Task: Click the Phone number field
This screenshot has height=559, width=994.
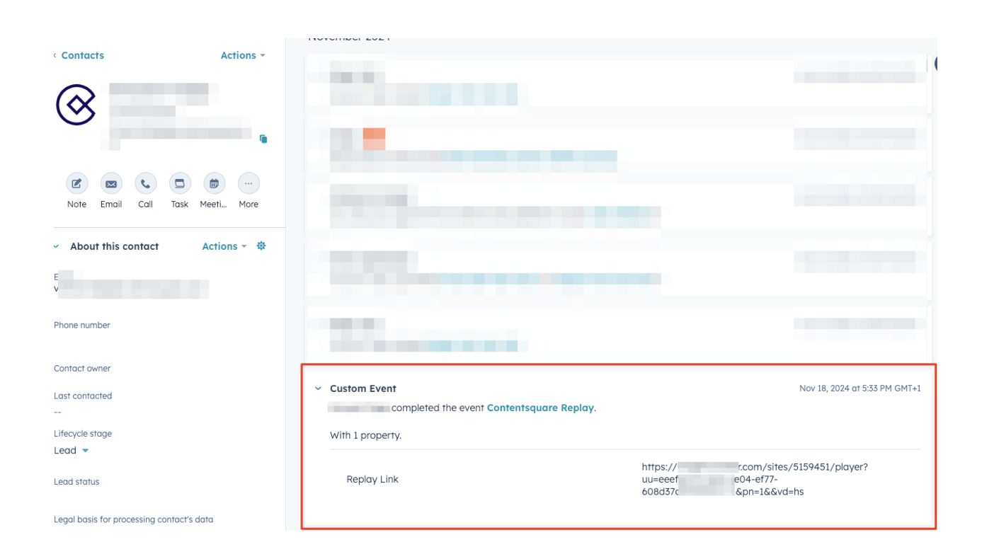Action: pos(82,325)
